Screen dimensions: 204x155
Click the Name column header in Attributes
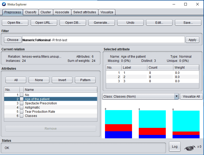[60, 90]
